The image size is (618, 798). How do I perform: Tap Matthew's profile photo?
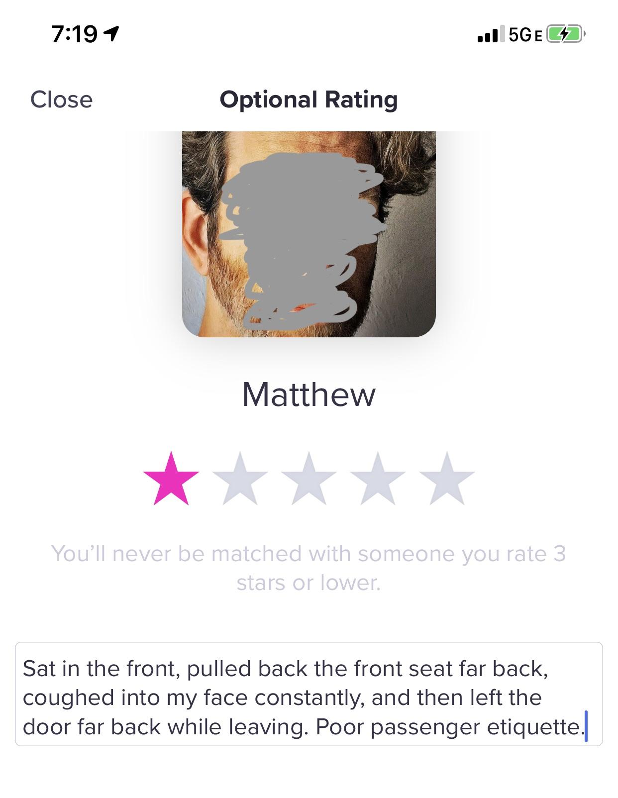pos(309,234)
